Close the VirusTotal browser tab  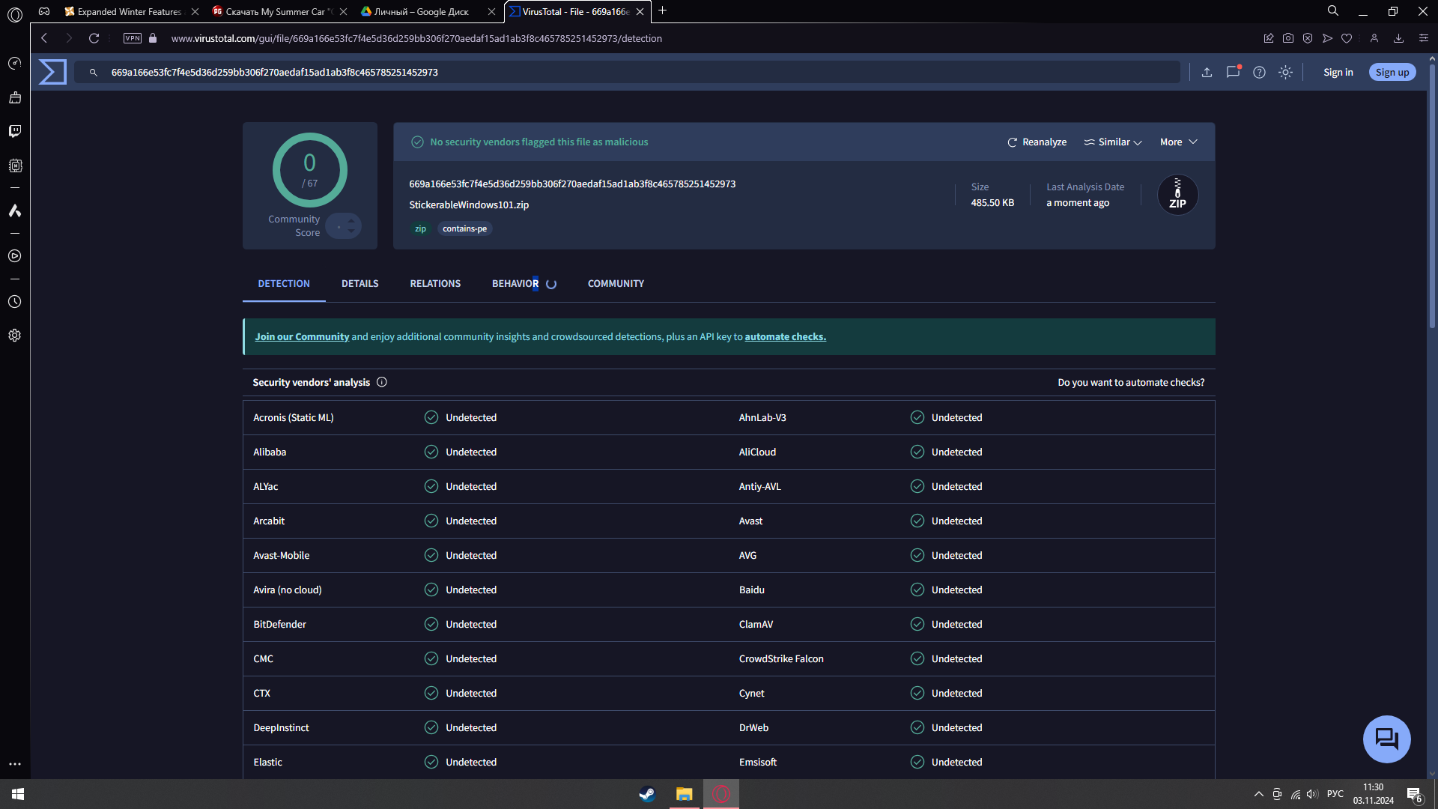point(640,12)
